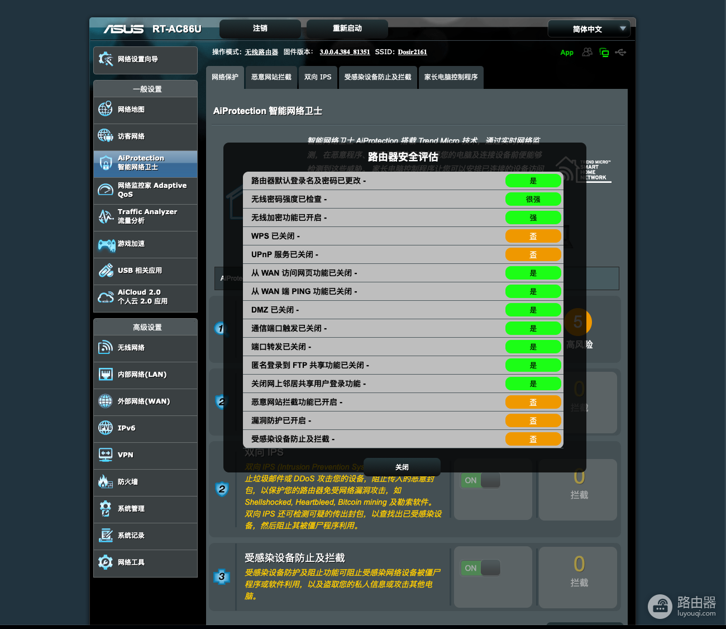
Task: Open the VPN settings icon
Action: (x=106, y=455)
